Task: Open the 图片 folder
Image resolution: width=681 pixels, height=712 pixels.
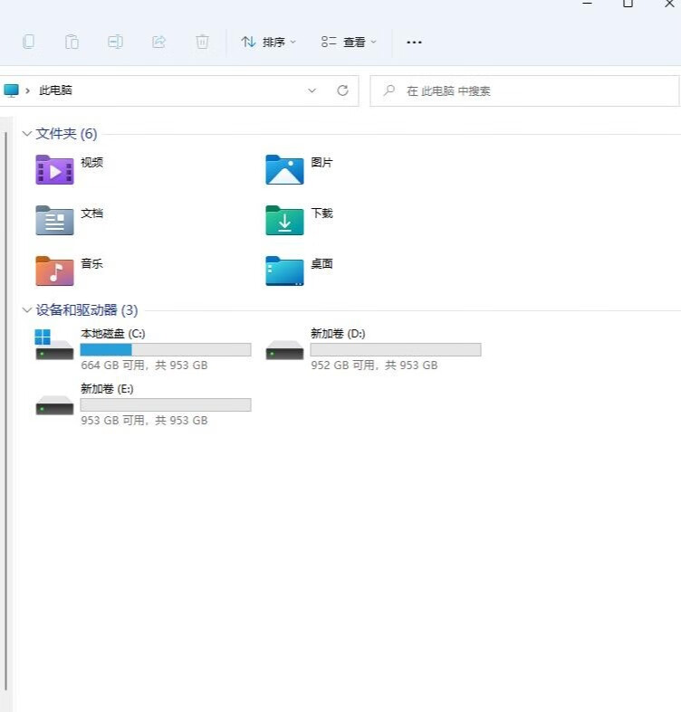Action: coord(284,169)
